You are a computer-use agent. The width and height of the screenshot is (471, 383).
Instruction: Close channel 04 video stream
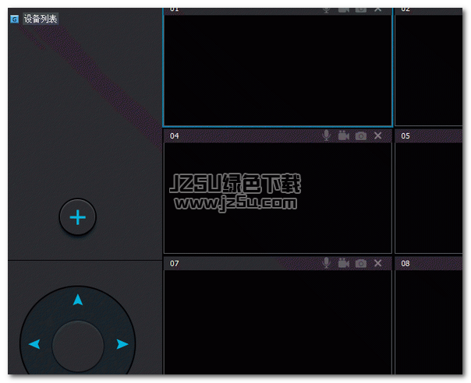(x=378, y=135)
